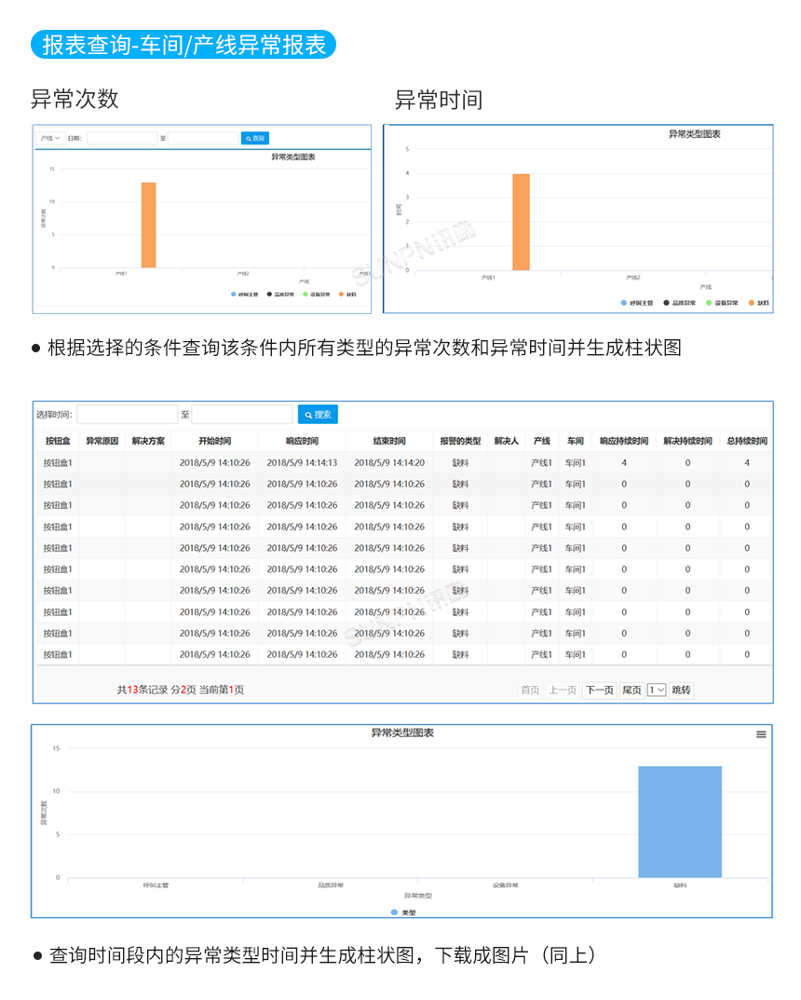
Task: Focus the start time field after 选择时间:
Action: tap(128, 415)
